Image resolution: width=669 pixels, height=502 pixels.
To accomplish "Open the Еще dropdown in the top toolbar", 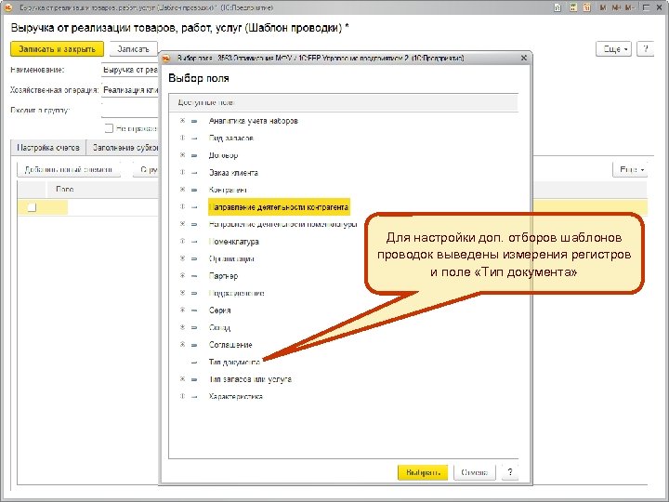I will pyautogui.click(x=613, y=49).
